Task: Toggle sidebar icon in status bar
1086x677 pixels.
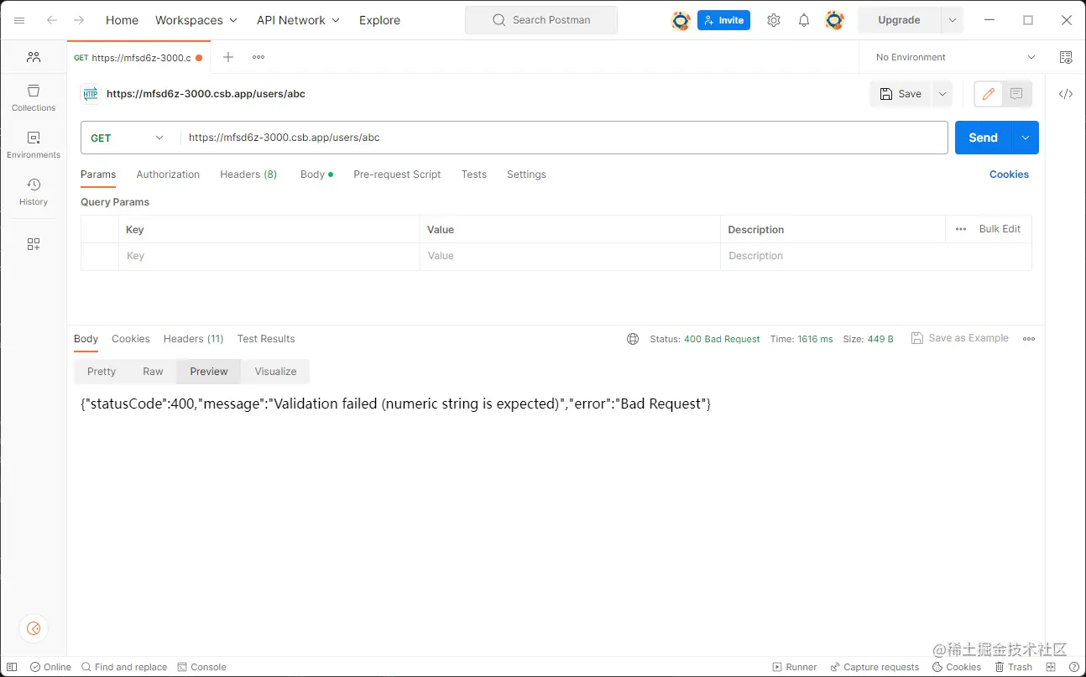Action: pos(12,667)
